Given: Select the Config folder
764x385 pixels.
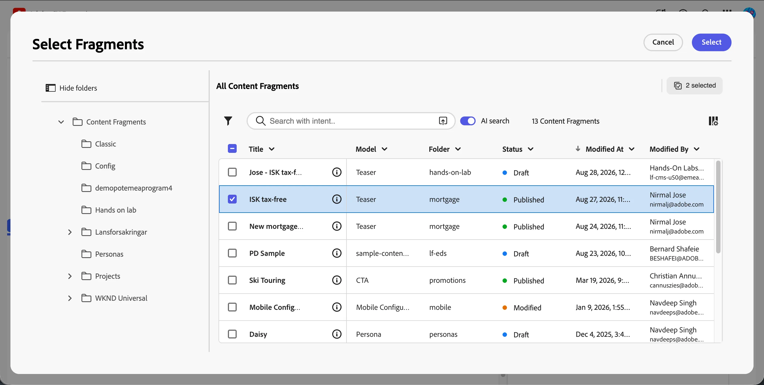Looking at the screenshot, I should point(98,166).
